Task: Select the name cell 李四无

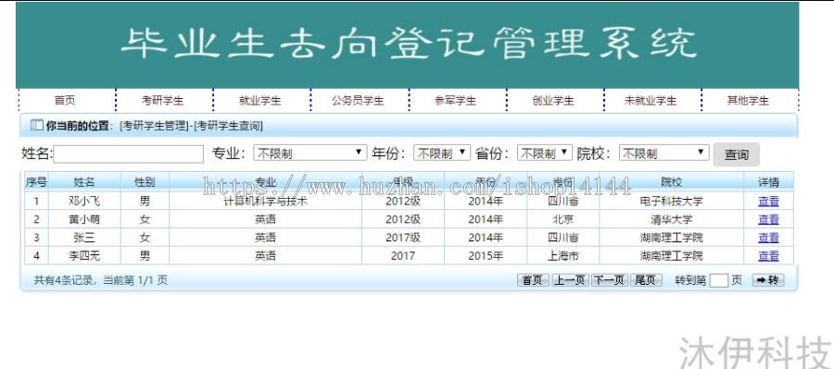Action: pos(84,256)
